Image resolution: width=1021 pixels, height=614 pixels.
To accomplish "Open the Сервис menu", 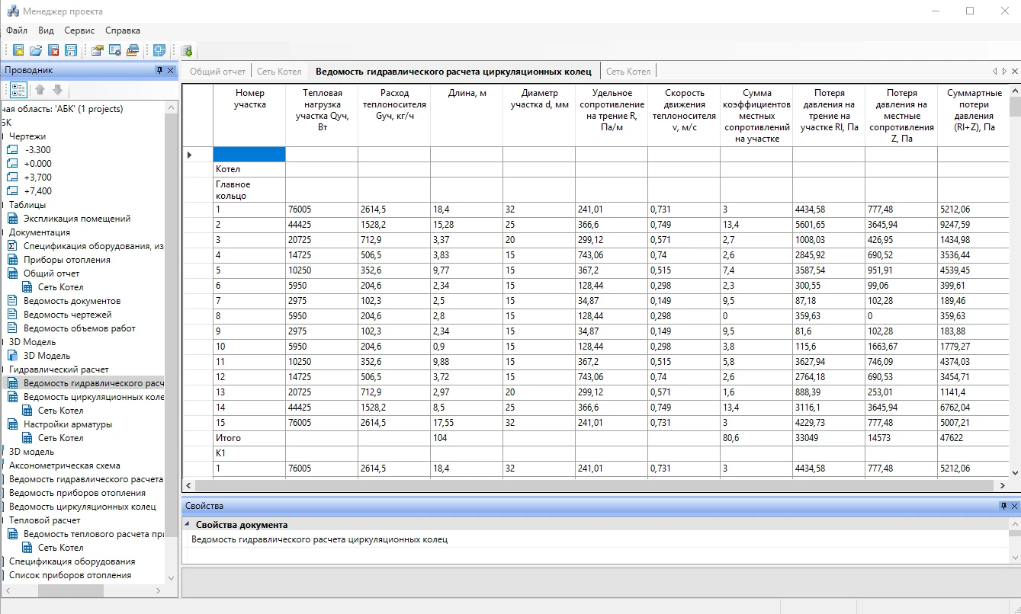I will coord(79,30).
